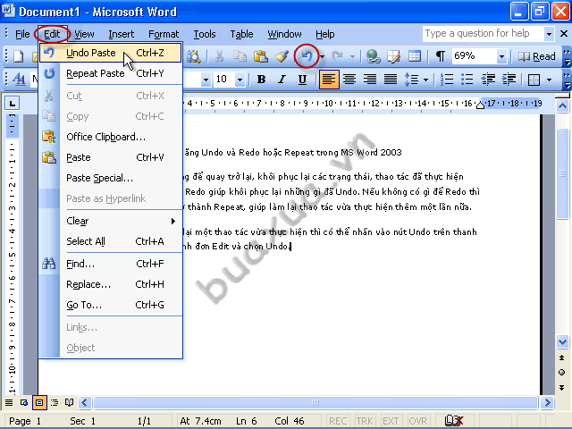Click the Increase Indent icon
572x429 pixels.
[509, 80]
